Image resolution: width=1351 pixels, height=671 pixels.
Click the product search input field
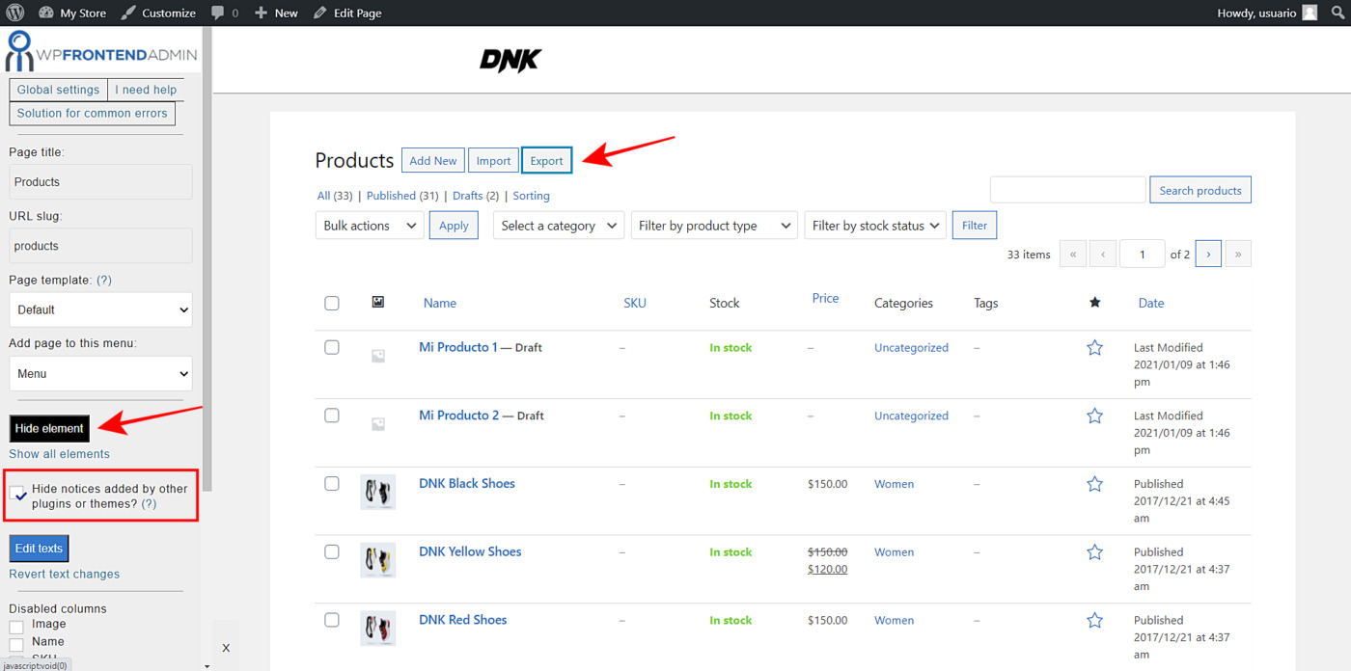click(1067, 190)
